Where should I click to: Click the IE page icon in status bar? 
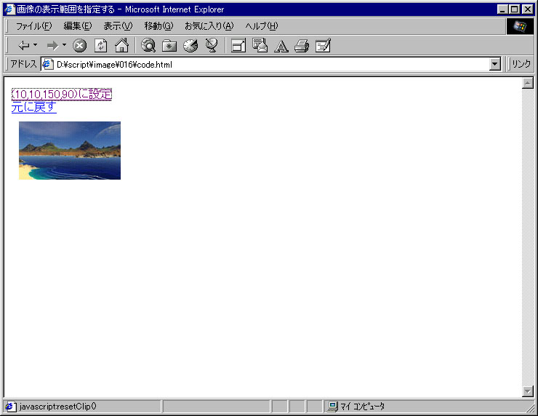click(10, 407)
